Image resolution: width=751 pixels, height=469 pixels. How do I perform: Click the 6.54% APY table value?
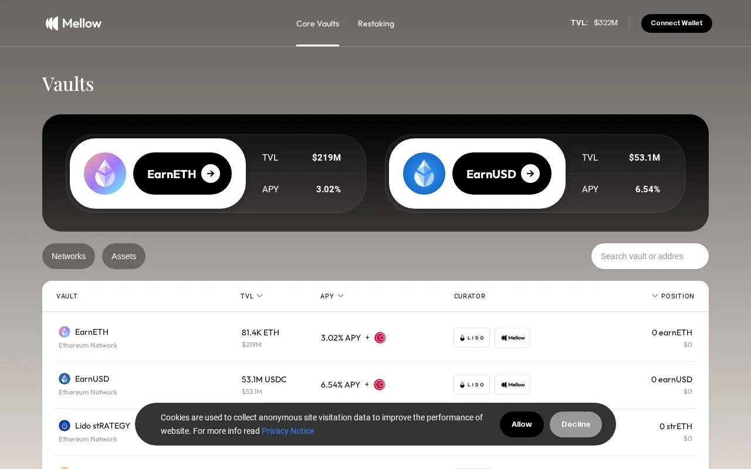[340, 385]
